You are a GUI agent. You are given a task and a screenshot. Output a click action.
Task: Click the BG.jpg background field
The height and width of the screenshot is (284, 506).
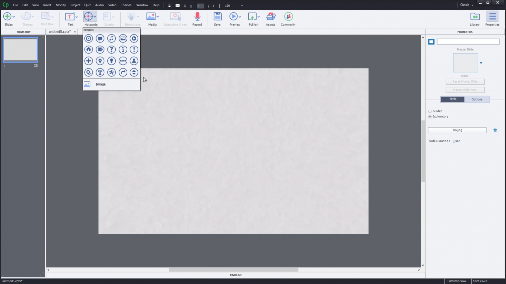coord(457,130)
